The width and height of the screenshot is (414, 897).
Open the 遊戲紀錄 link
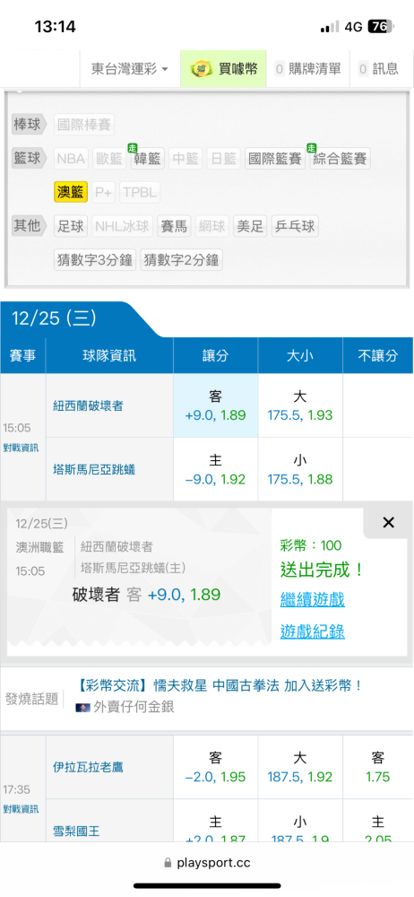(312, 631)
